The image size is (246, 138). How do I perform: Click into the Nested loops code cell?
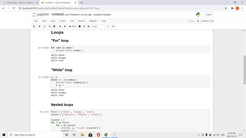coord(130,120)
